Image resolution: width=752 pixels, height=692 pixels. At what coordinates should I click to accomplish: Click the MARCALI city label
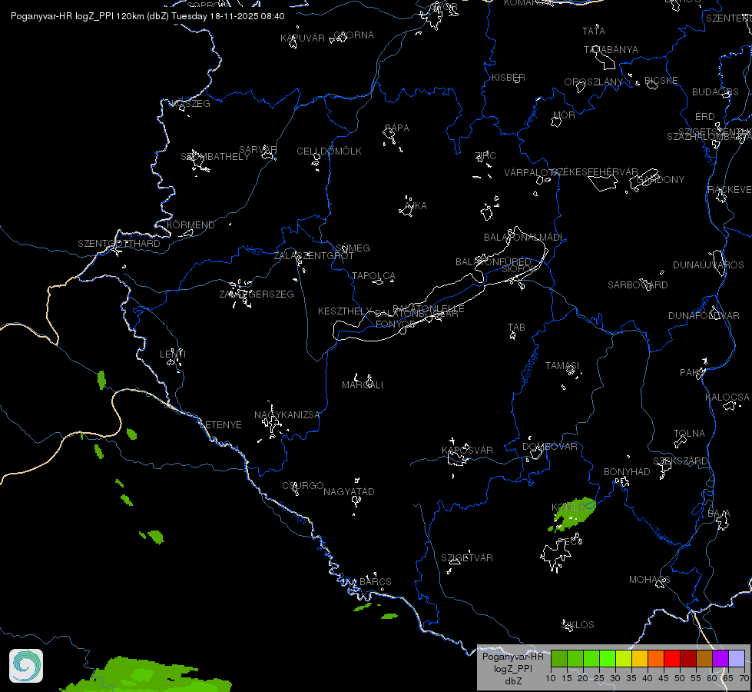tap(363, 384)
